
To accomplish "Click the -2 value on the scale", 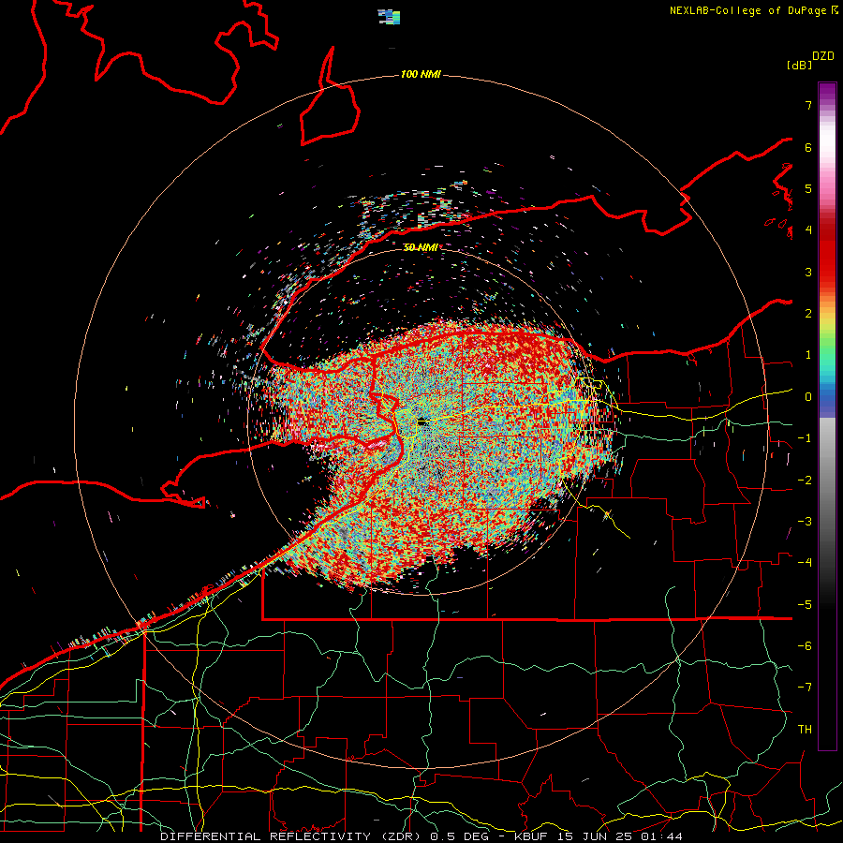I will tap(805, 481).
